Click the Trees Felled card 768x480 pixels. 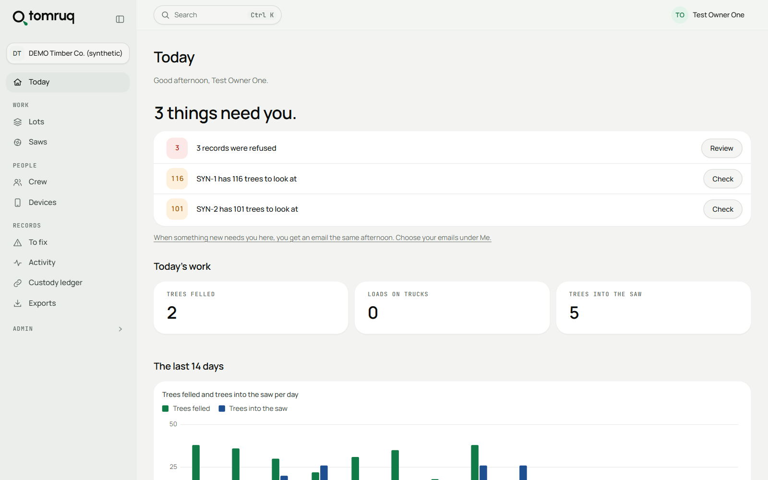(251, 308)
